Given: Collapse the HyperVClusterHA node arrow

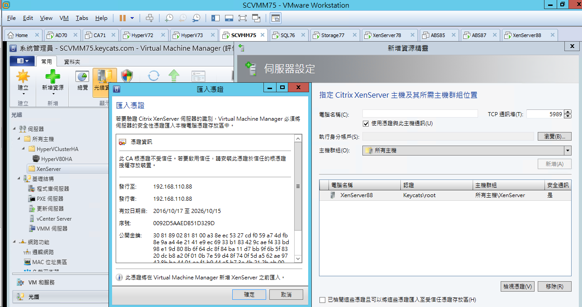Looking at the screenshot, I should [x=23, y=149].
